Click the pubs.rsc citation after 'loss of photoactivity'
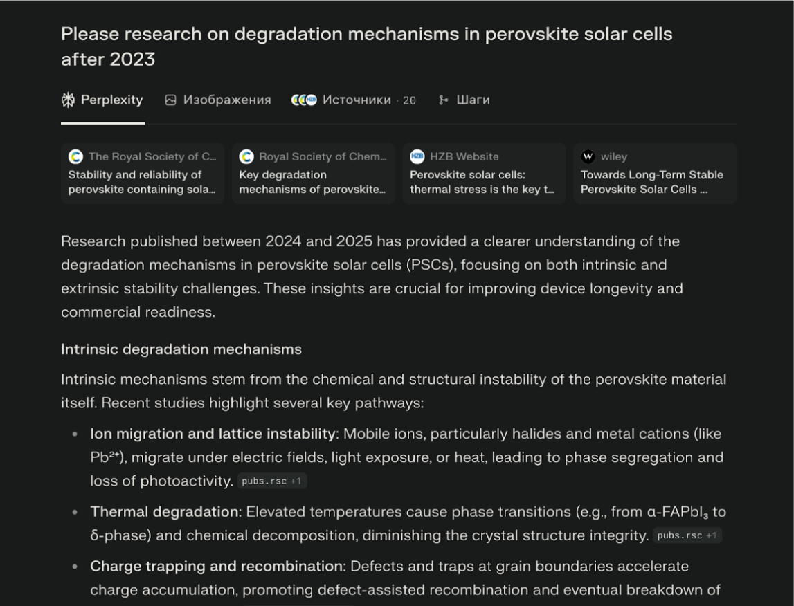Screen dimensions: 794x606 click(271, 481)
